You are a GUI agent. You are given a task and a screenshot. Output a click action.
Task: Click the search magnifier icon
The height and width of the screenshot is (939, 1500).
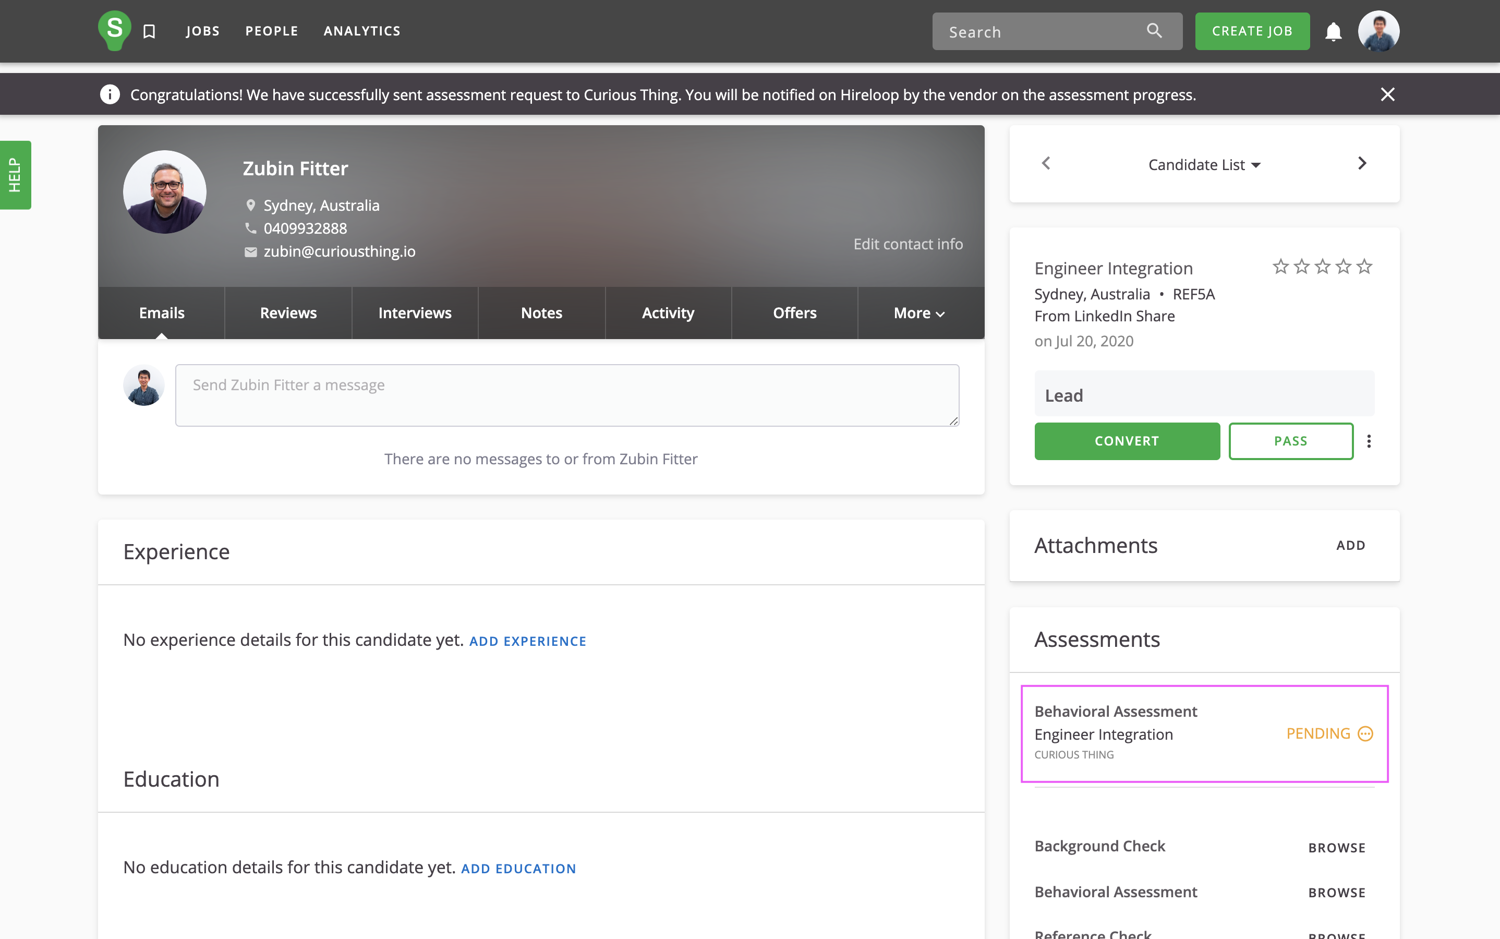[1154, 30]
